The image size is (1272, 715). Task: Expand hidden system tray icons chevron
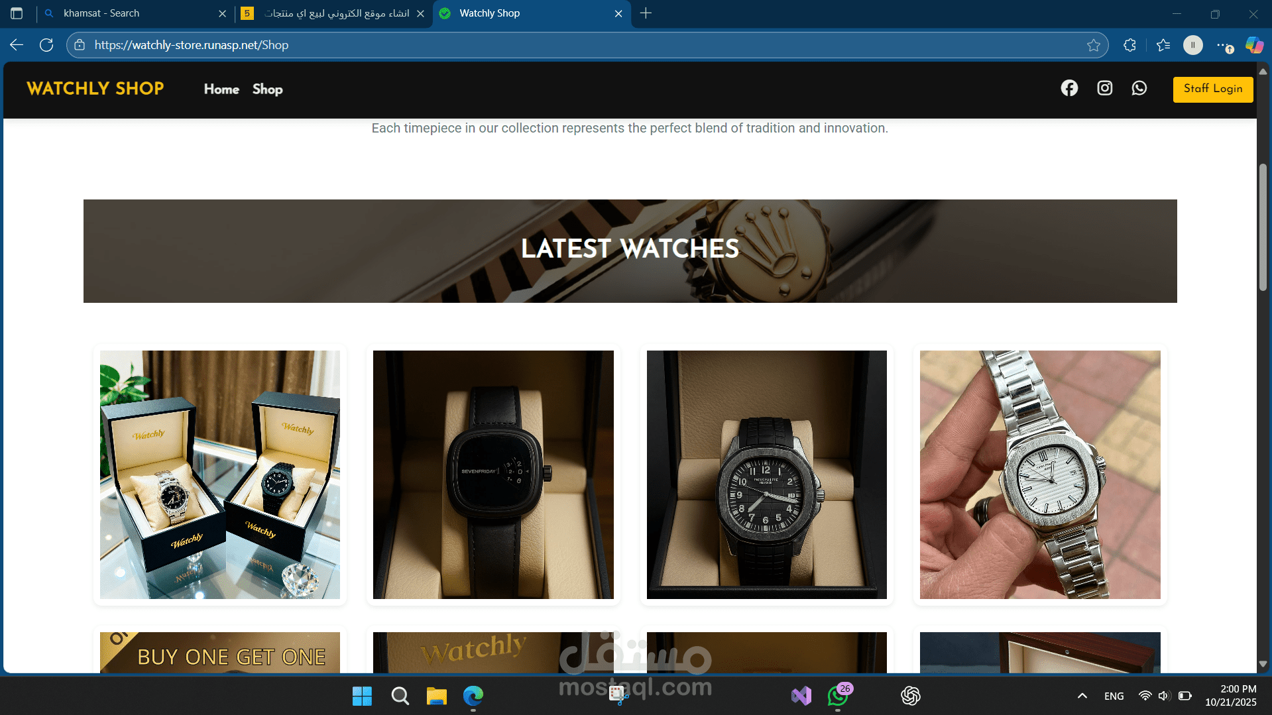coord(1082,696)
